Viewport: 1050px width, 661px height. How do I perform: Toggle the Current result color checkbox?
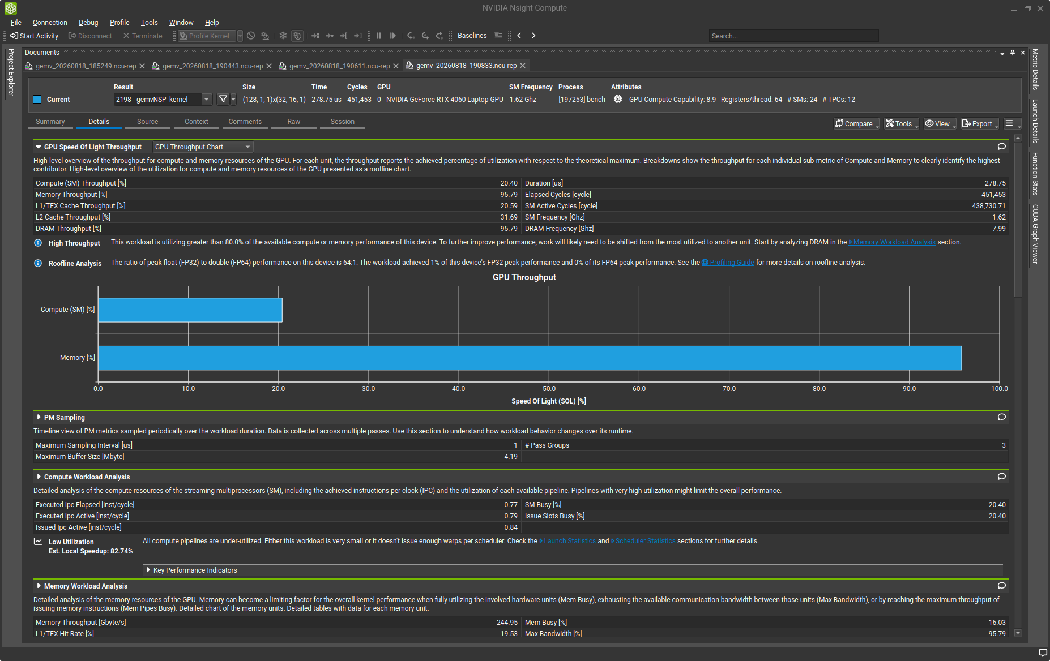tap(37, 100)
